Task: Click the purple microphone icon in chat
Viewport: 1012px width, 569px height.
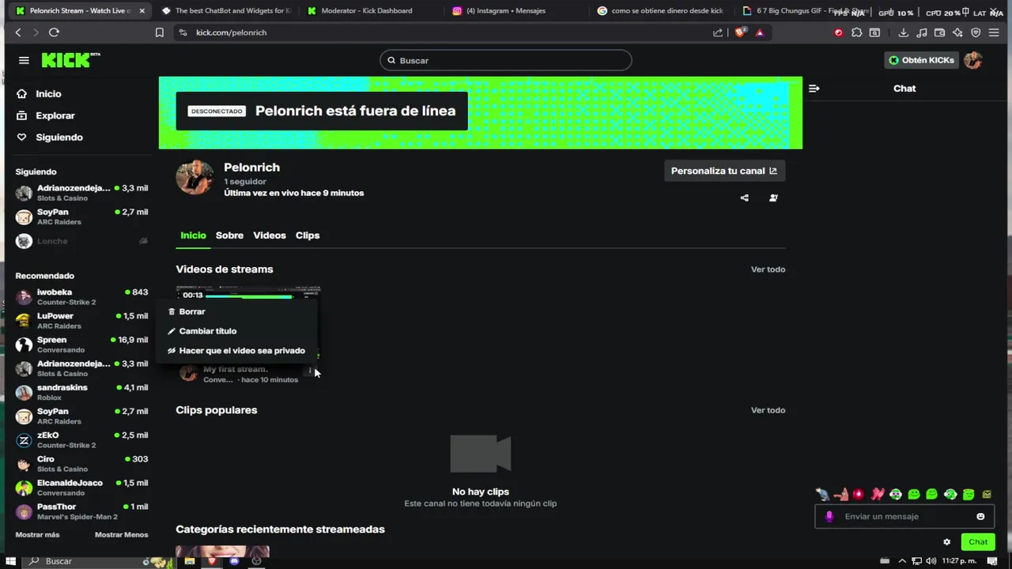Action: coord(829,516)
